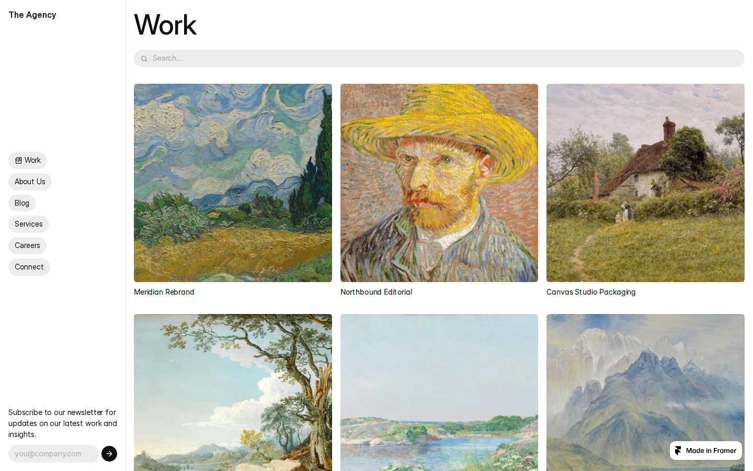Focus the Search projects field
This screenshot has width=753, height=471.
click(439, 58)
